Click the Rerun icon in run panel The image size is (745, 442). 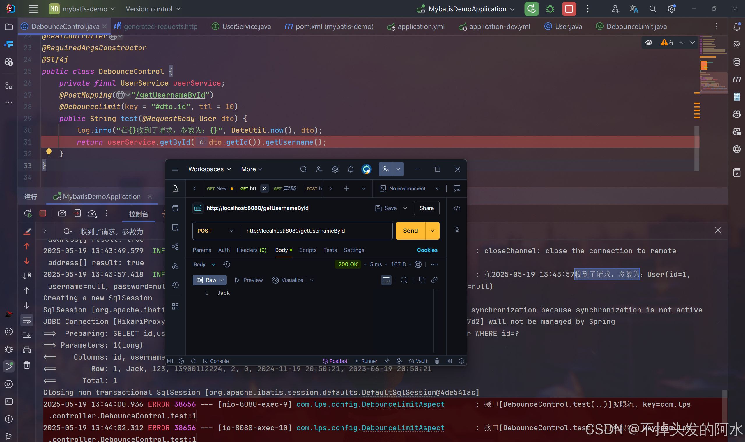pos(28,213)
